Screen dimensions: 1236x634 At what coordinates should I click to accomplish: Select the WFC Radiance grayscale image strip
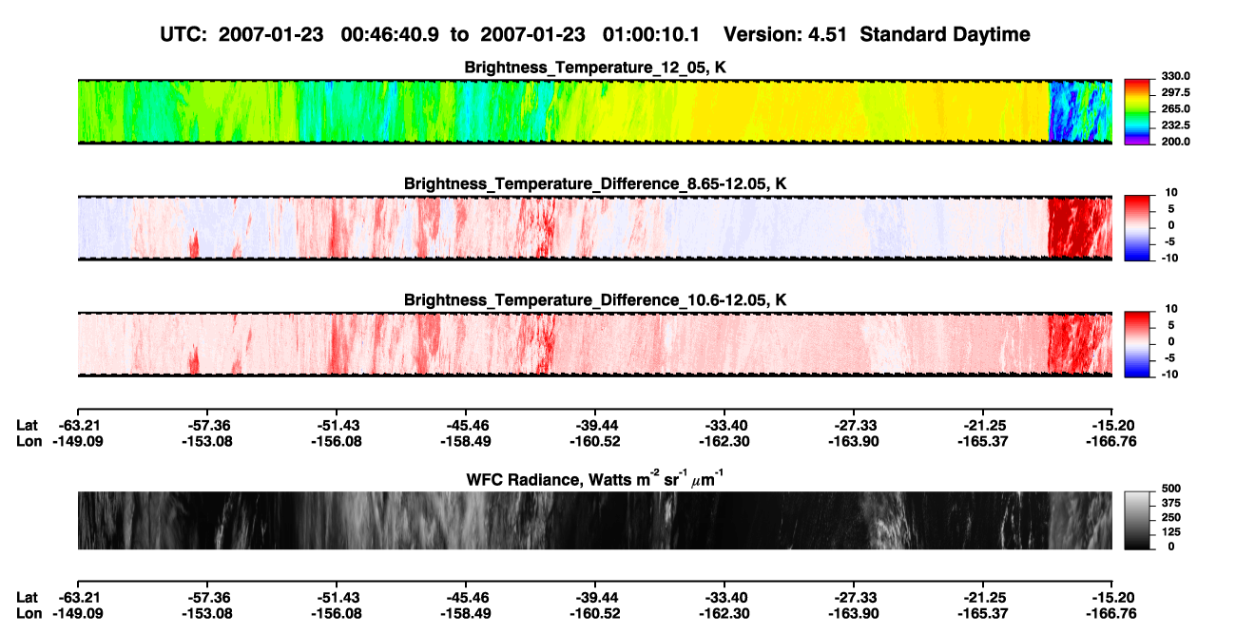[x=594, y=520]
